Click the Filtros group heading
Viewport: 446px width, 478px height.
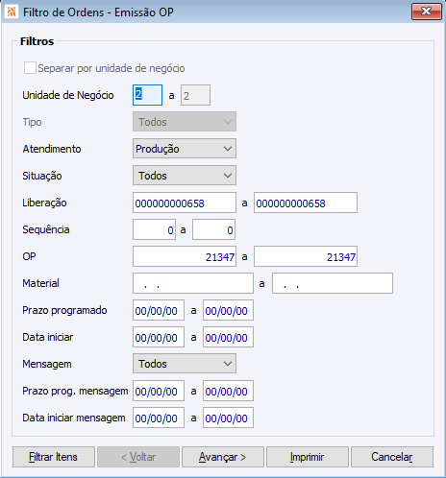pyautogui.click(x=37, y=41)
